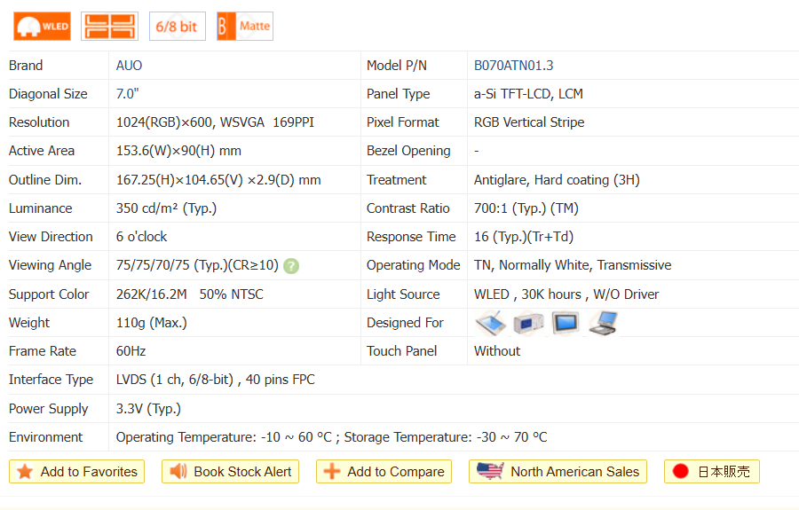Image resolution: width=799 pixels, height=510 pixels.
Task: Click the instrument device icon in Designed For
Action: (x=527, y=323)
